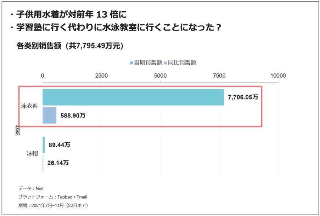320x216 pixels.
Task: Click the 7500 axis tick label
Action: (x=219, y=75)
